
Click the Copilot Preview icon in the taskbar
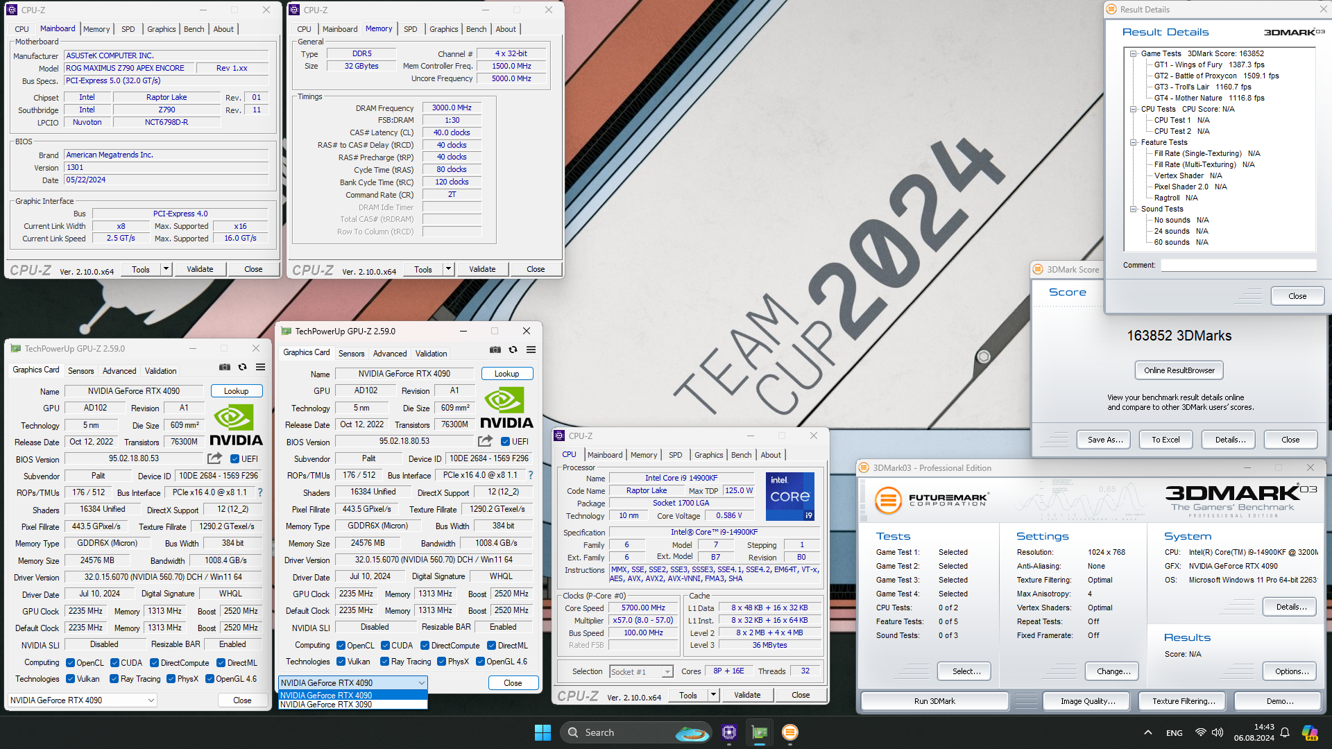tap(1310, 732)
